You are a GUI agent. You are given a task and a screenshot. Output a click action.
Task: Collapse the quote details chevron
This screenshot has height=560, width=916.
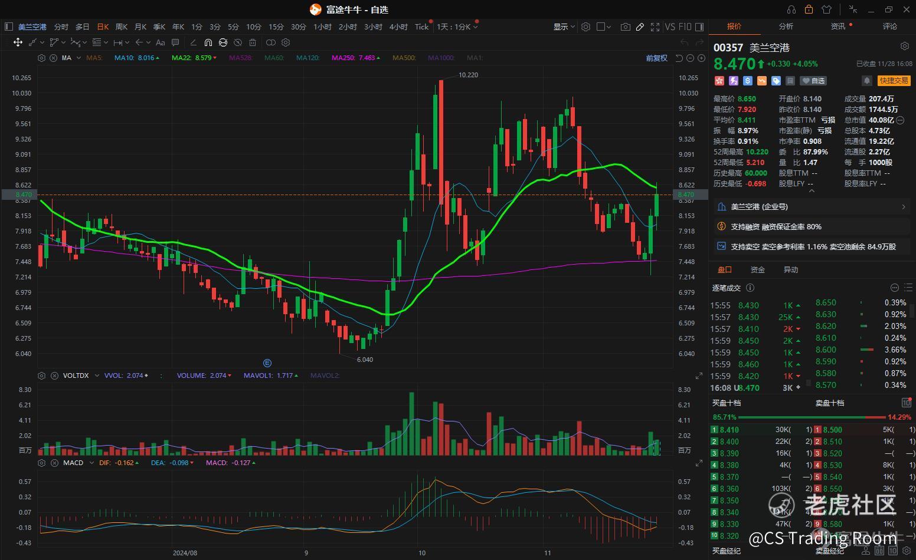click(811, 191)
